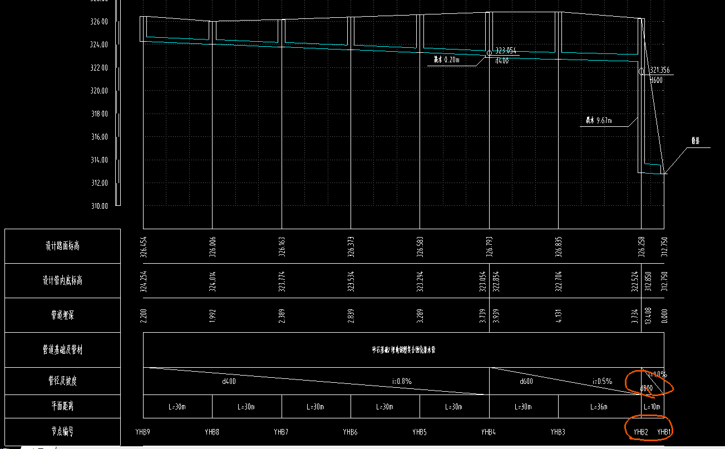
Task: Select road elevation value 326.454
Action: (x=144, y=246)
